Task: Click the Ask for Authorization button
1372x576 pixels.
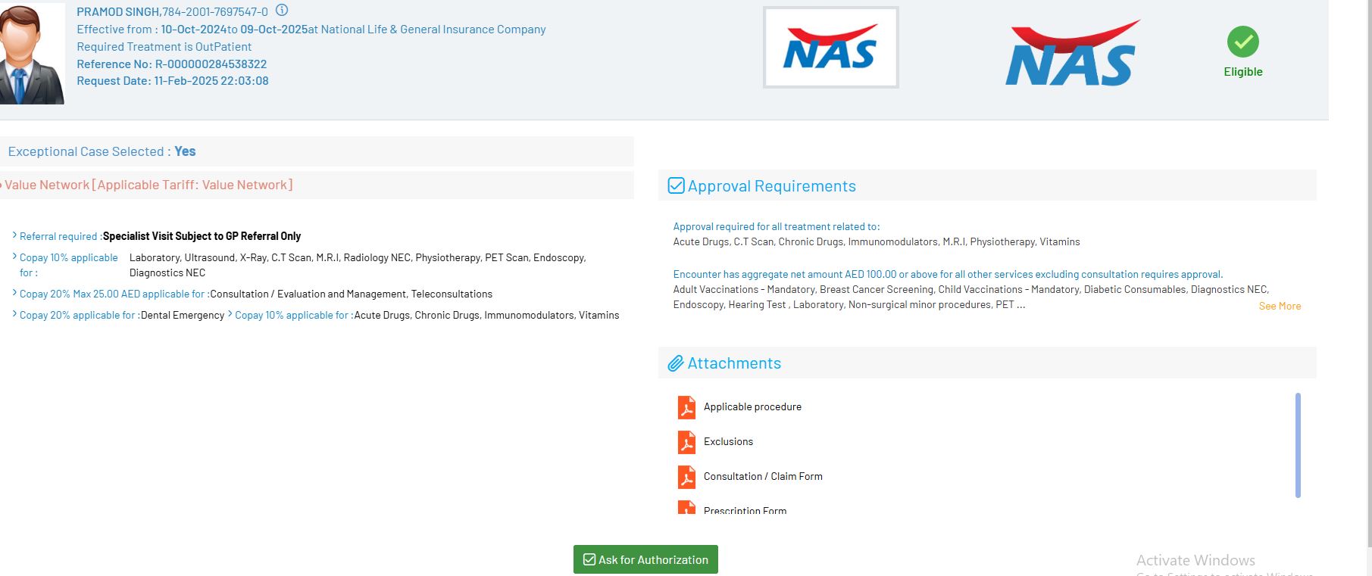Action: point(645,559)
